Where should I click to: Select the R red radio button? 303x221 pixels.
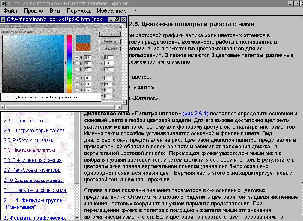click(x=77, y=78)
